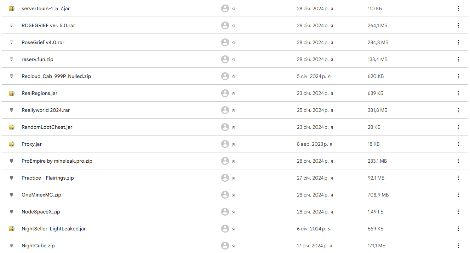
Task: Expand actions menu for NightCube.zip
Action: pos(458,246)
